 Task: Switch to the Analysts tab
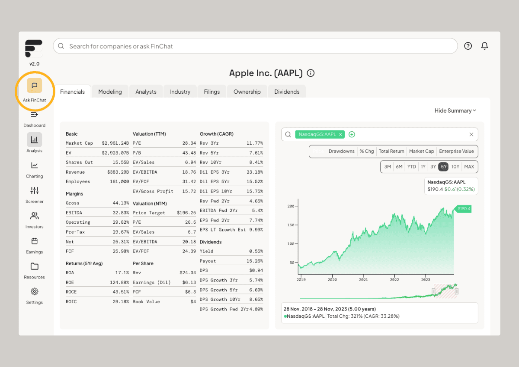click(146, 92)
